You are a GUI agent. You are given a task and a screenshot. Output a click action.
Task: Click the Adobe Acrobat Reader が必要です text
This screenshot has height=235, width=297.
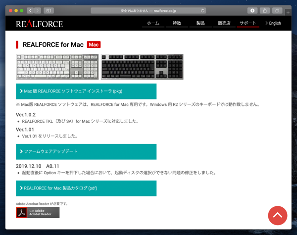(42, 204)
